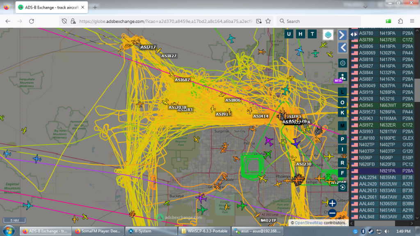
Task: Zoom in with the plus icon
Action: pyautogui.click(x=332, y=203)
